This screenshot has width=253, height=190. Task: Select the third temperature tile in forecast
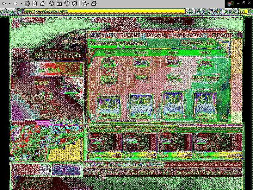pyautogui.click(x=173, y=105)
